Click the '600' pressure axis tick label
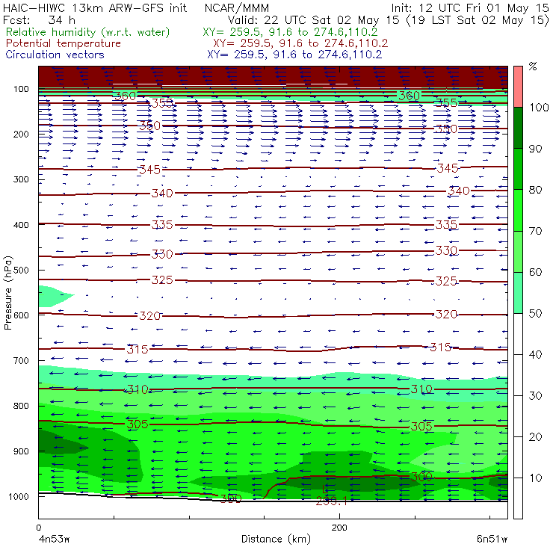 tap(21, 315)
